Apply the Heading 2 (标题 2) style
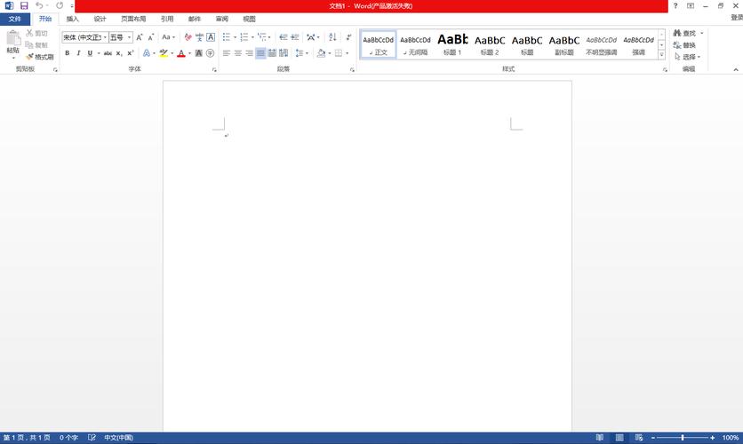 [x=490, y=44]
